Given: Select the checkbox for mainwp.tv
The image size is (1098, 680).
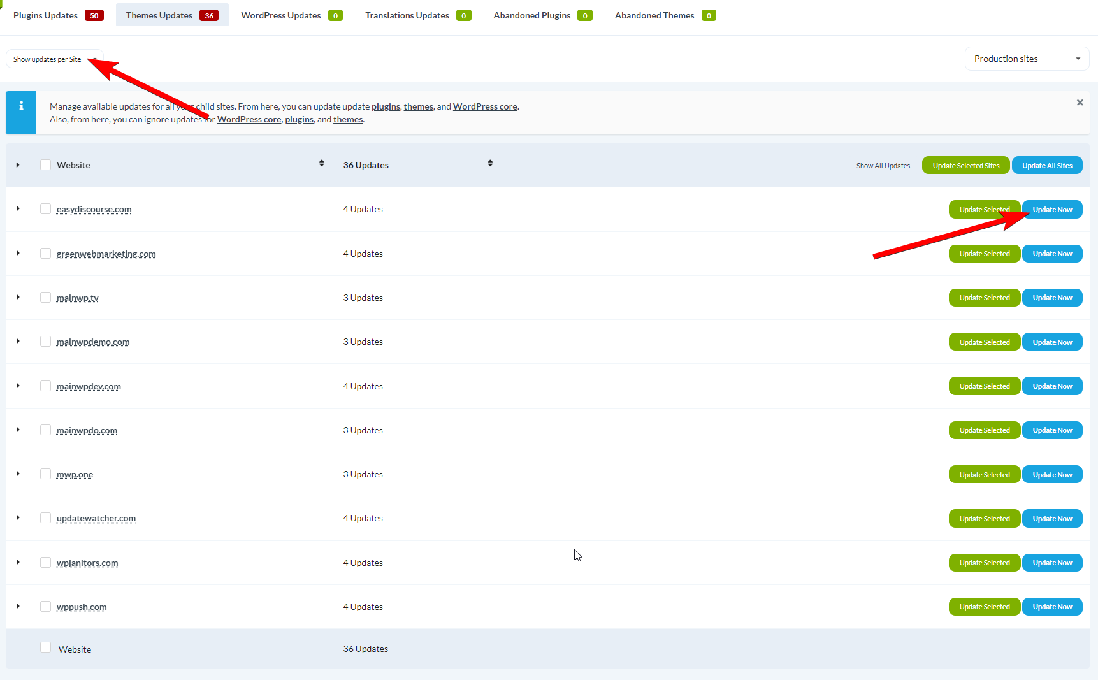Looking at the screenshot, I should tap(45, 297).
